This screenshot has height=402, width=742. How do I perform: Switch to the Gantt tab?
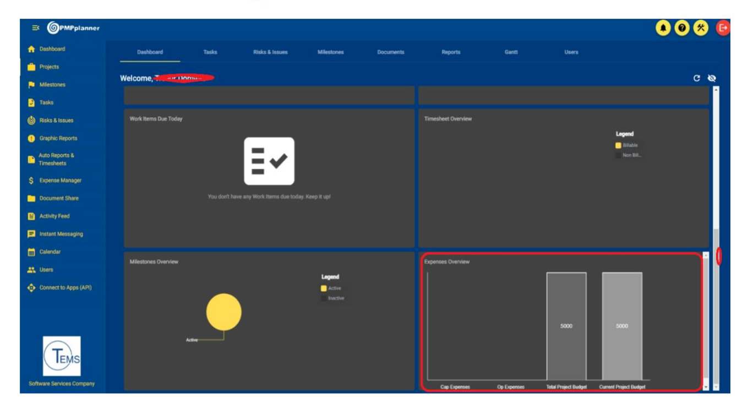511,52
